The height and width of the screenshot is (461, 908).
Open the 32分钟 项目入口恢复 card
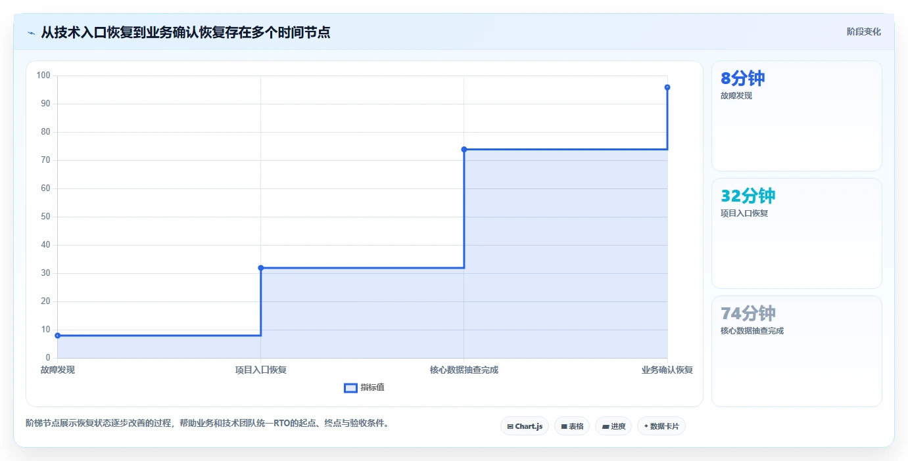796,233
